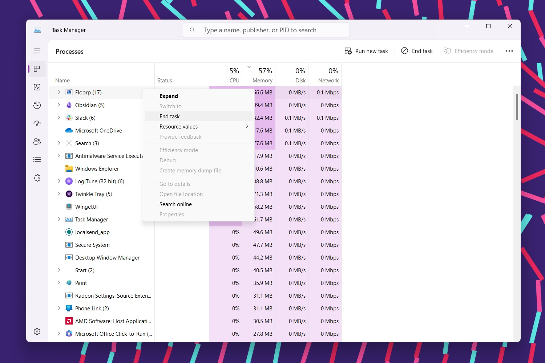Expand the Slack process group
The image size is (545, 363).
click(x=59, y=118)
